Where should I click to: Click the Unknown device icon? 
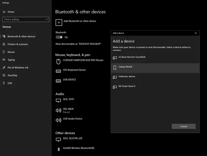115,77
